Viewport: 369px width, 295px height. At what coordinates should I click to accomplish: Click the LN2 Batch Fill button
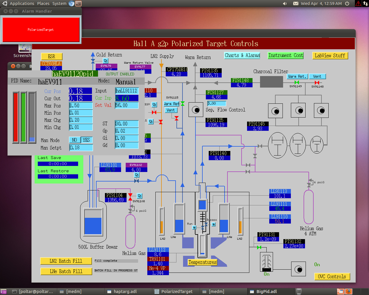[x=66, y=261]
